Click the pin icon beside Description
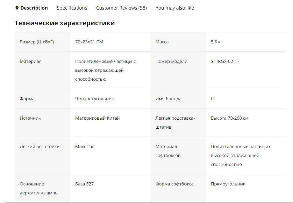293x203 pixels. tap(17, 8)
